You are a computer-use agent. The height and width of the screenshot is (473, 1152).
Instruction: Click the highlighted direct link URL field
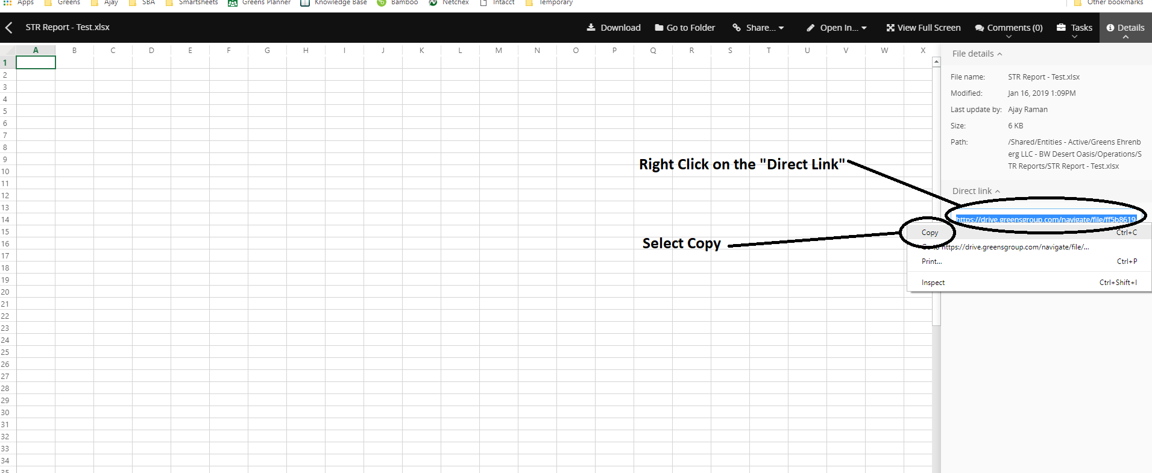(1045, 219)
